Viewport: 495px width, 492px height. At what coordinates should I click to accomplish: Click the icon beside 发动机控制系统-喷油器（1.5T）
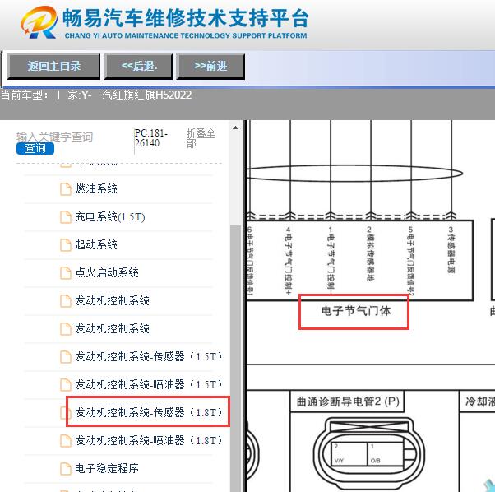(66, 384)
